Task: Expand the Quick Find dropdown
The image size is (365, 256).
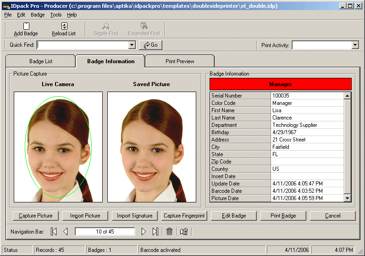Action: click(132, 45)
